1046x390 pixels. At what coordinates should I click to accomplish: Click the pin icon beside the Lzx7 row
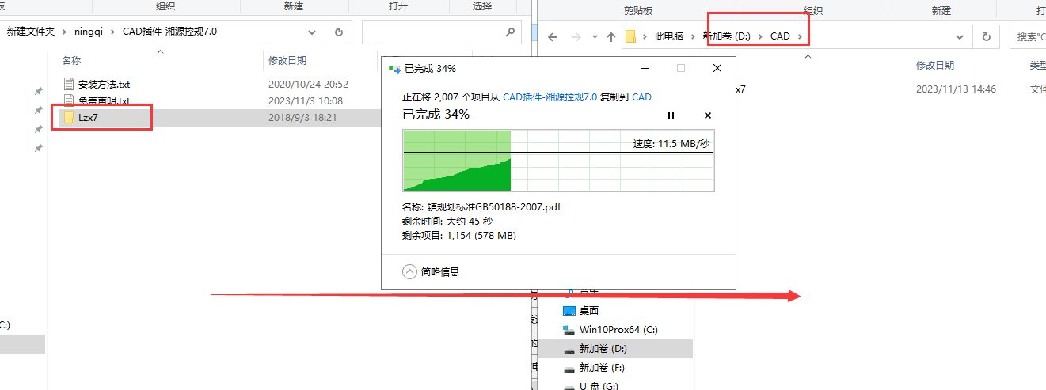point(38,129)
